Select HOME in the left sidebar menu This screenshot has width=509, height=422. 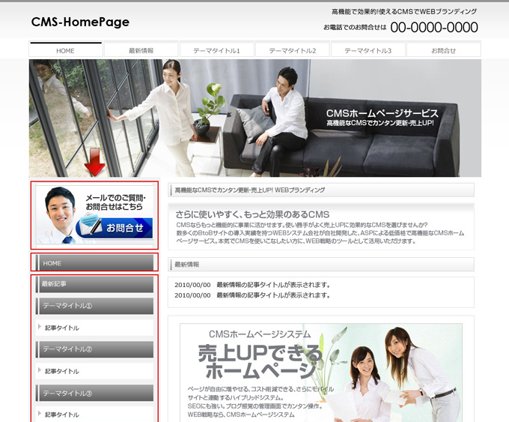click(94, 263)
